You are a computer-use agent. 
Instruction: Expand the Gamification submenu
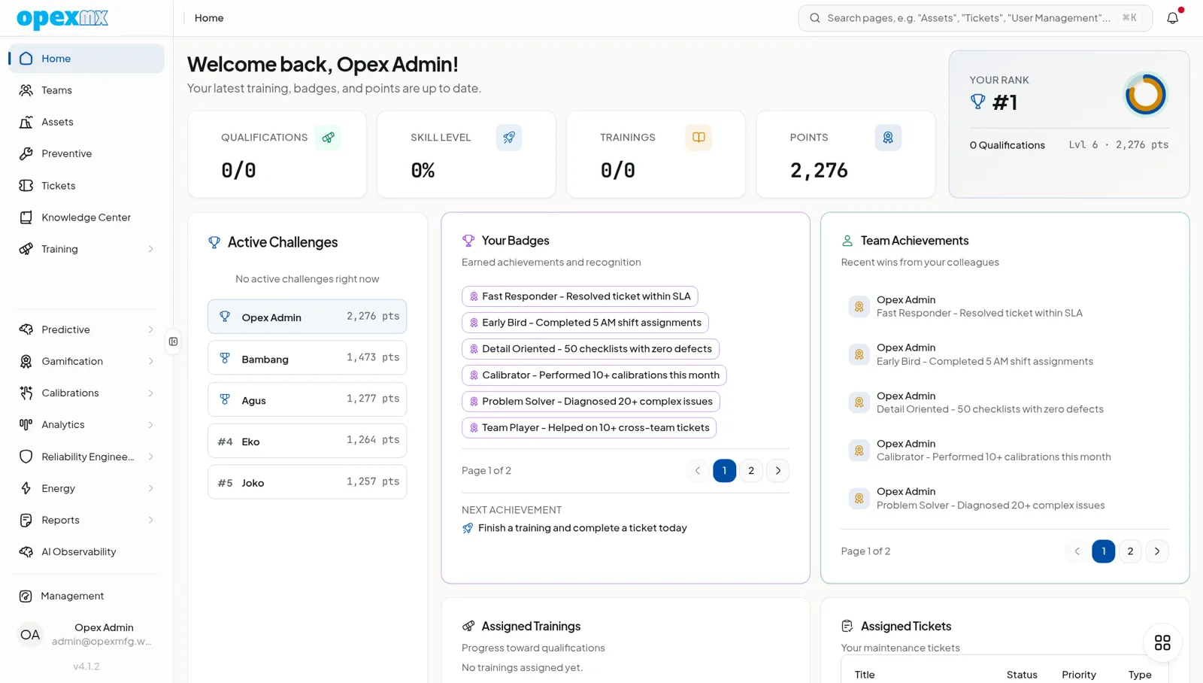(150, 361)
